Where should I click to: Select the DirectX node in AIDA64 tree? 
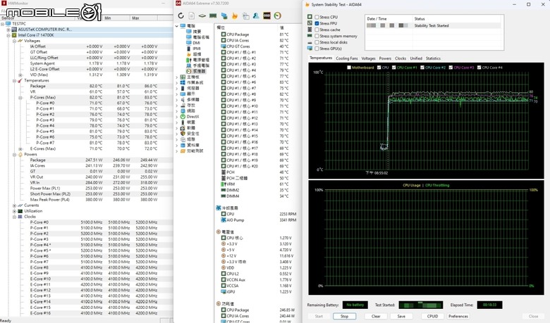190,117
